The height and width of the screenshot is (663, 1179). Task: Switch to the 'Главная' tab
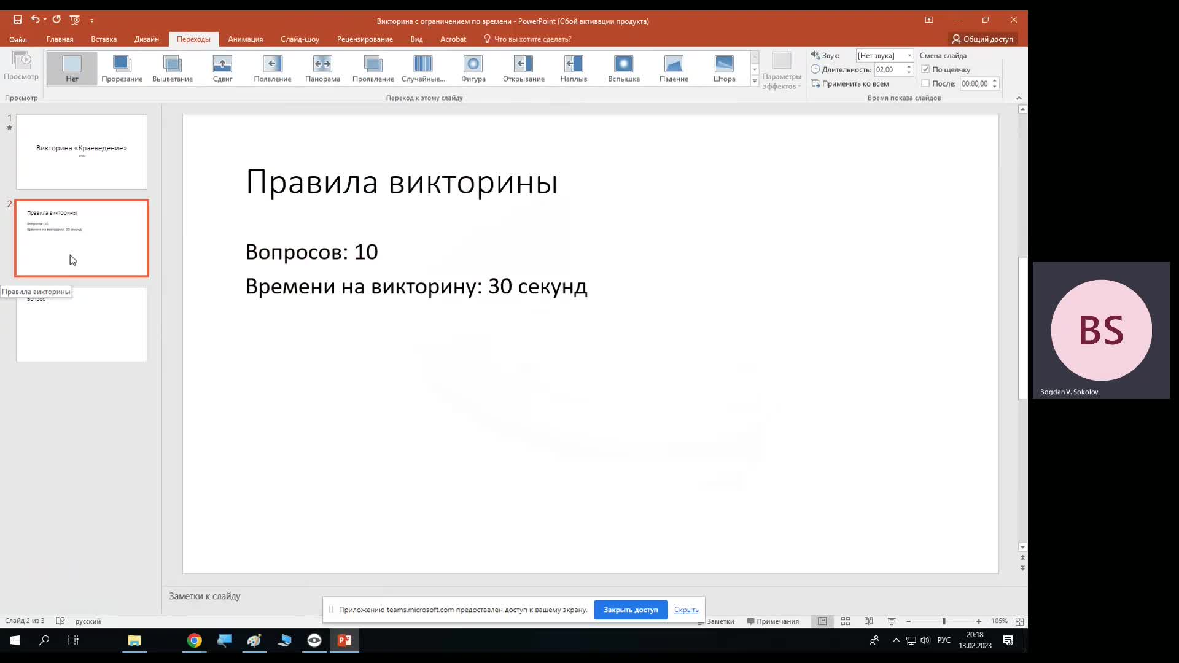[60, 39]
